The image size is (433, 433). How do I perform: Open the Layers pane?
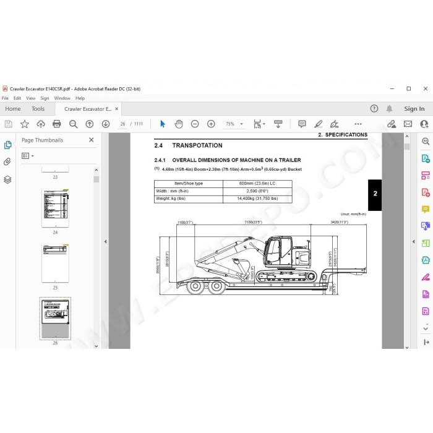click(7, 180)
